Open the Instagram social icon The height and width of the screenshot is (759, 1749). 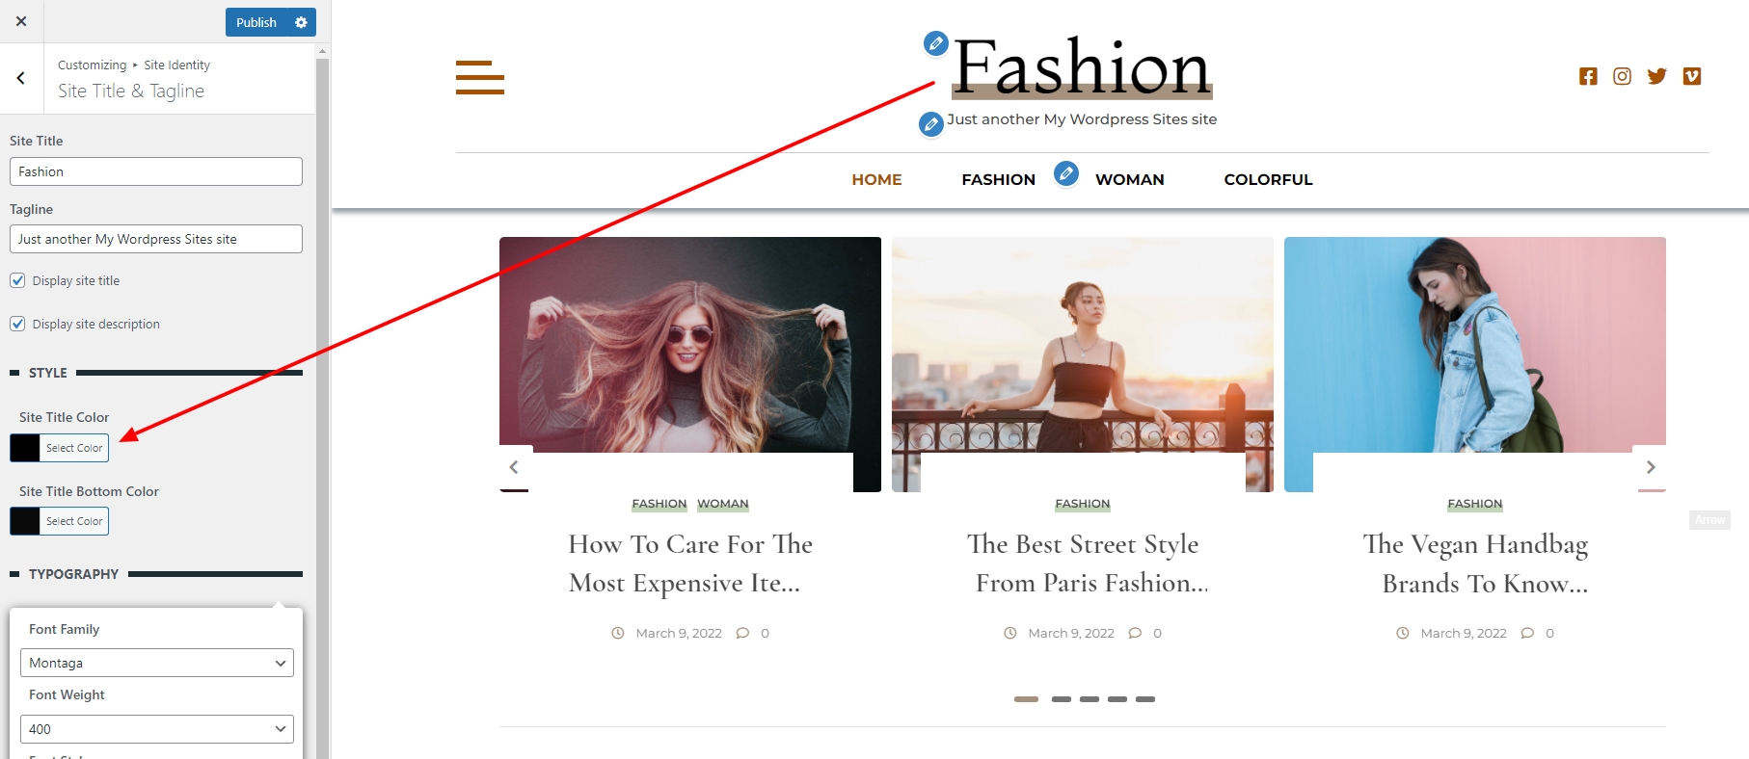click(1622, 76)
